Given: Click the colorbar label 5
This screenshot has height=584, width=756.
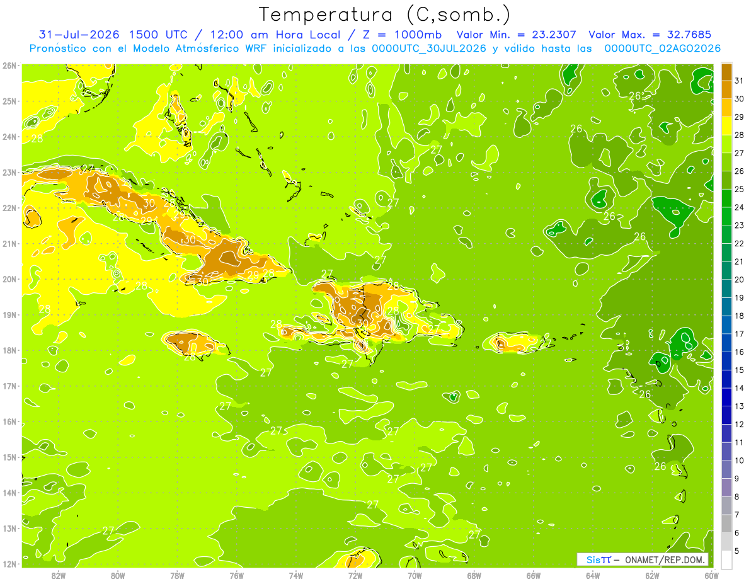Looking at the screenshot, I should tap(737, 551).
